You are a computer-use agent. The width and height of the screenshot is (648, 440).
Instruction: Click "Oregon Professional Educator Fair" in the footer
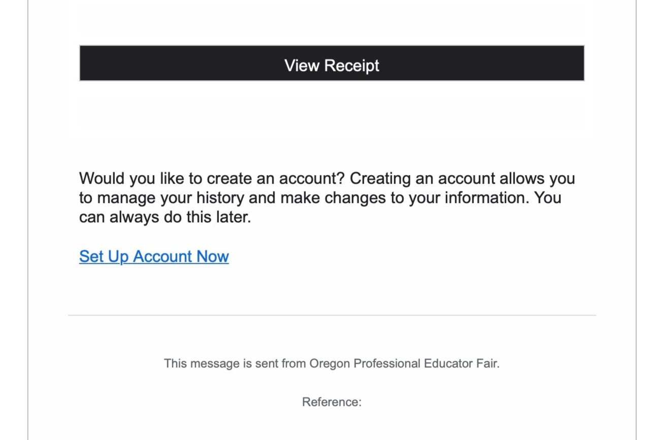pyautogui.click(x=403, y=363)
